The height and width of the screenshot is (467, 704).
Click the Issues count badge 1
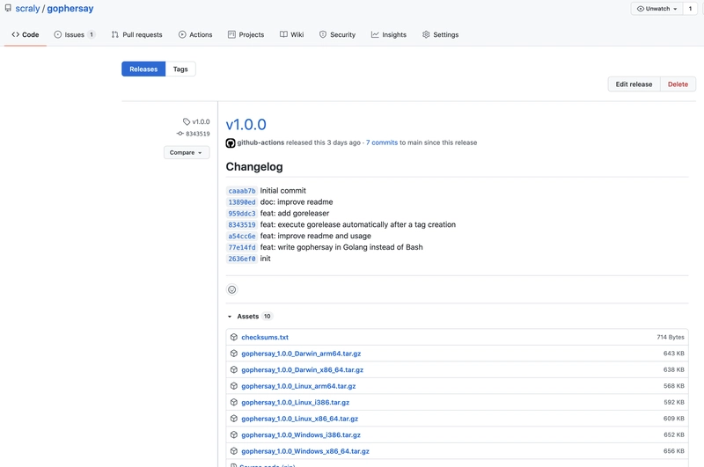pyautogui.click(x=92, y=34)
